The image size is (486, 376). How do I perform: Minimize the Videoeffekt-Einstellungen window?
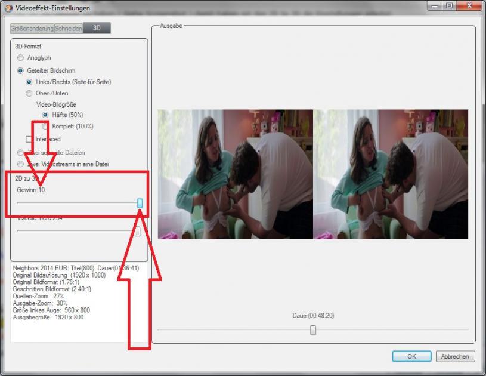(435, 6)
